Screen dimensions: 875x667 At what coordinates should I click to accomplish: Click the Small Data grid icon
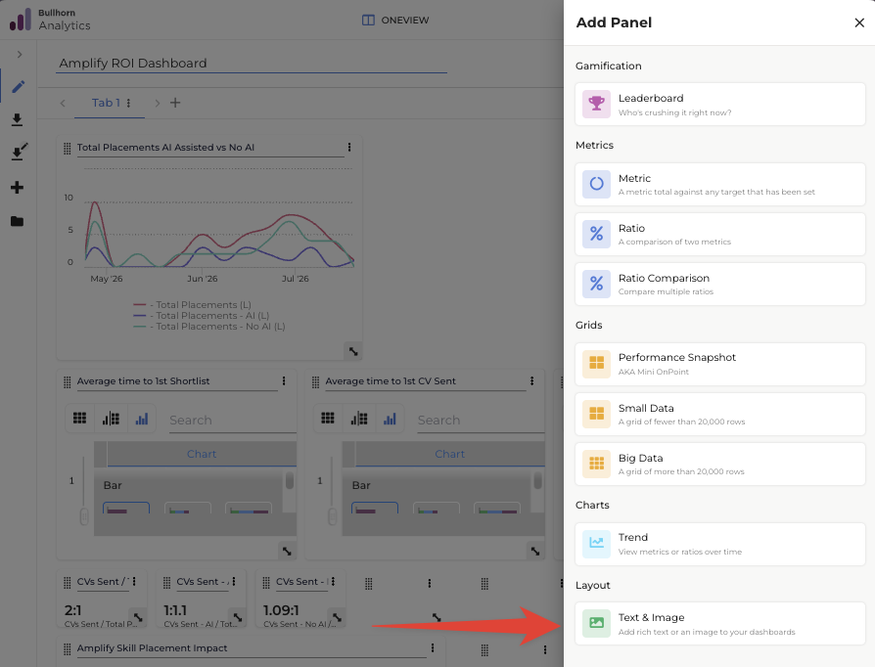point(596,414)
